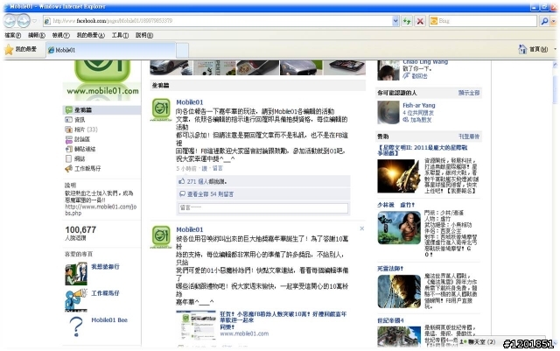Click the first post's Mobile01 avatar
Image resolution: width=560 pixels, height=351 pixels.
(x=161, y=109)
